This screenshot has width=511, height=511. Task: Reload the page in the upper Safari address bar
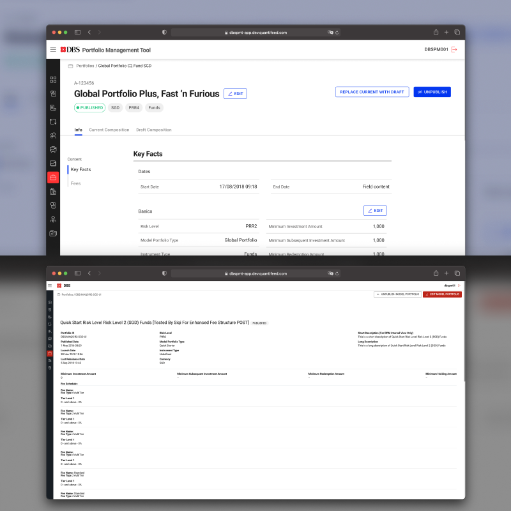pos(337,32)
